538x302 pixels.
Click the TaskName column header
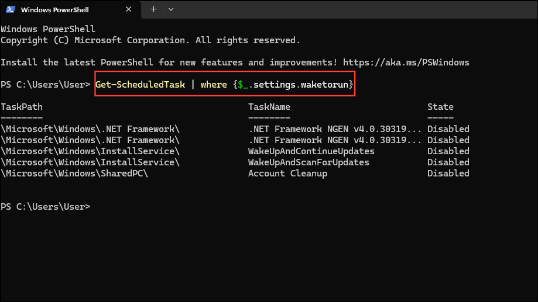click(269, 107)
